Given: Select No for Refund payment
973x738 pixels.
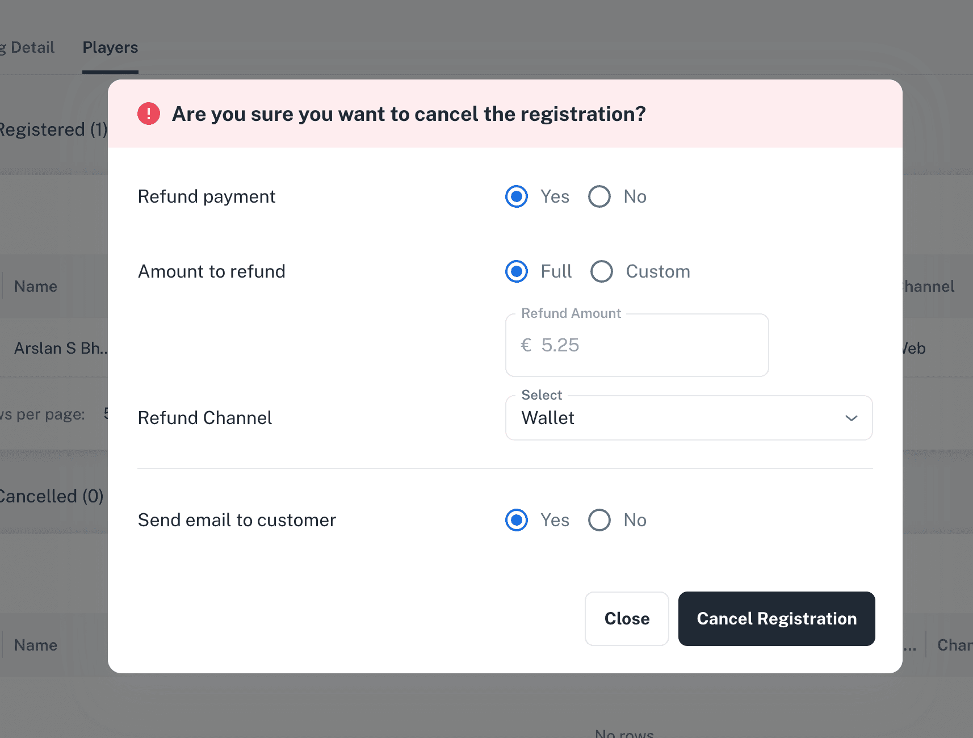Looking at the screenshot, I should click(599, 196).
